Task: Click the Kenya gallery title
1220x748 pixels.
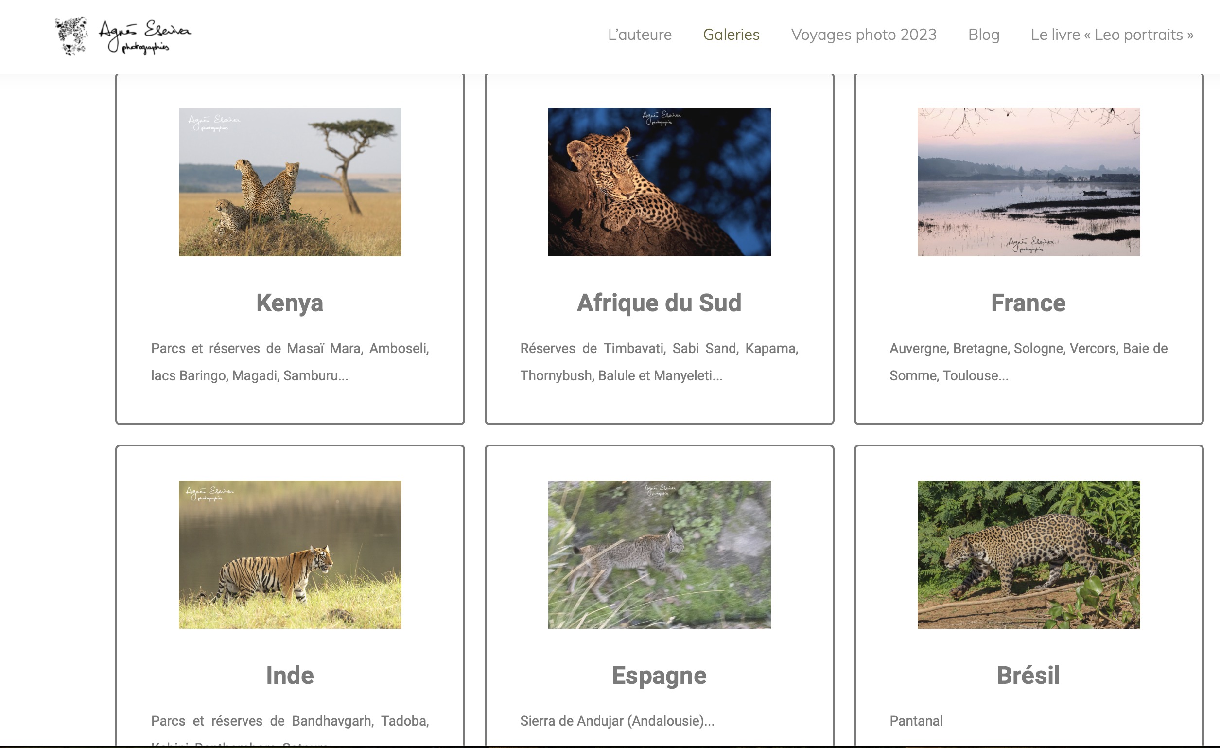Action: click(x=290, y=303)
